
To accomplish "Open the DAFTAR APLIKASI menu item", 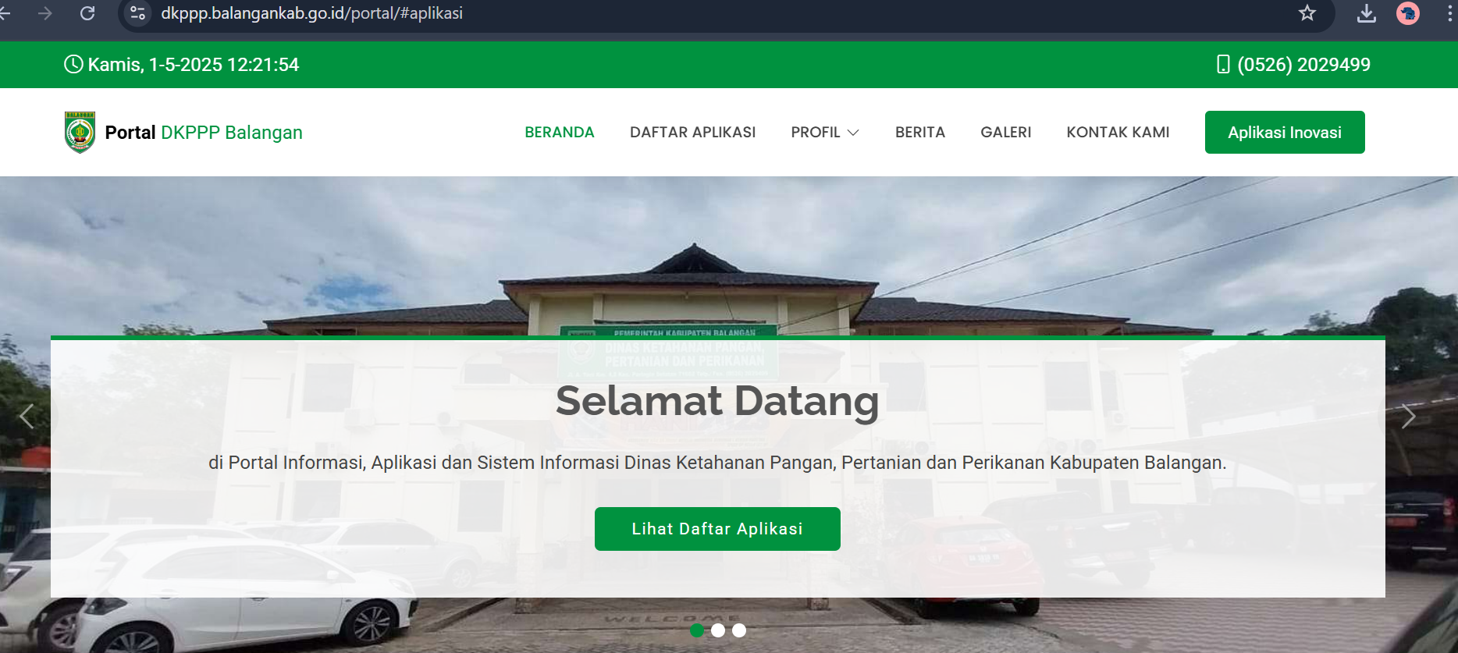I will (x=693, y=133).
